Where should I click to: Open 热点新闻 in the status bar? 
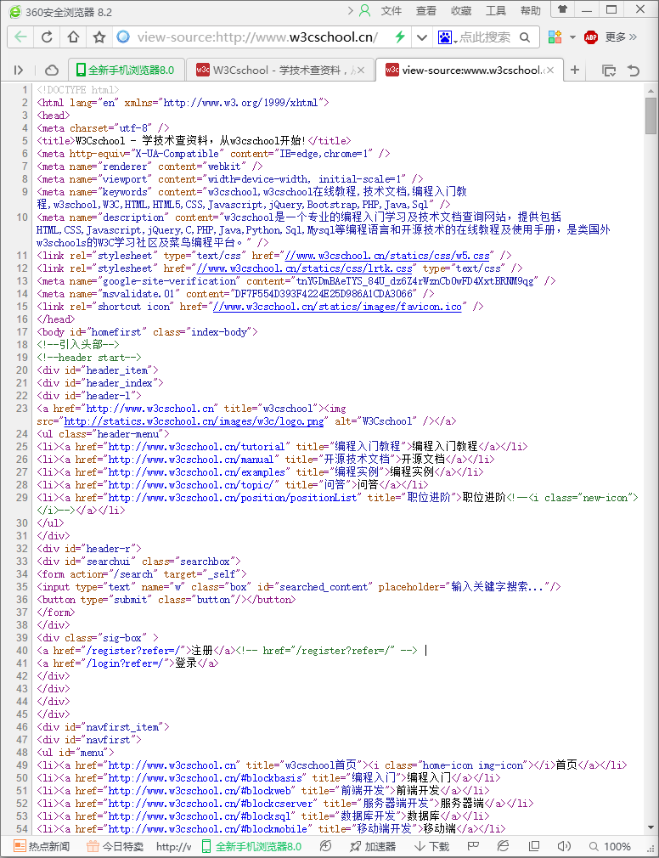pyautogui.click(x=42, y=846)
